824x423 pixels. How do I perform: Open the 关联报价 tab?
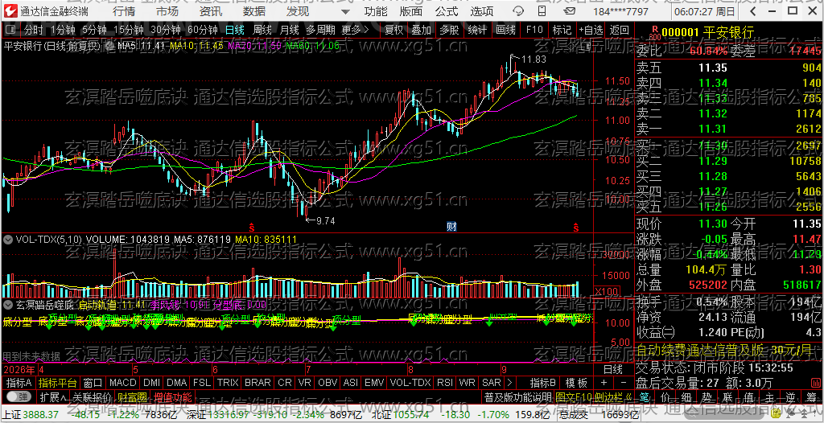click(x=92, y=396)
